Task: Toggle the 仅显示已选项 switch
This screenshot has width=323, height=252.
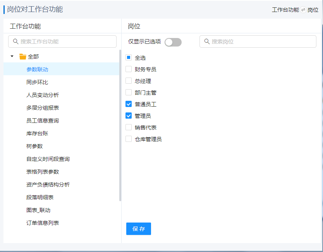Action: (x=173, y=42)
